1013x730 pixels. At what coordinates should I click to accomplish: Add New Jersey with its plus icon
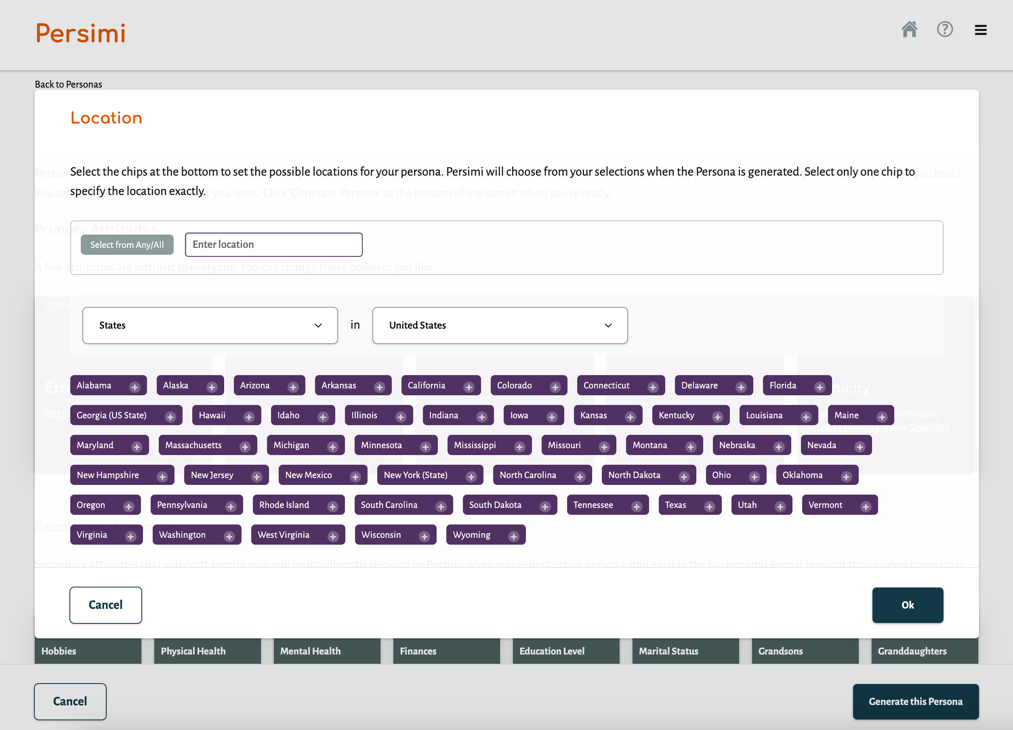[257, 477]
